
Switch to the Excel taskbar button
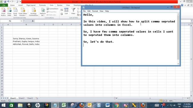coord(64,105)
